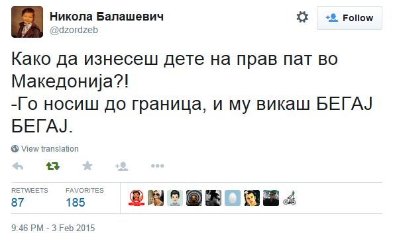Click the cartoon boy avatar
Viewport: 393px width, 245px height.
(175, 198)
